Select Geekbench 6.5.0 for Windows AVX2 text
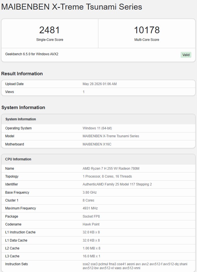The image size is (197, 272). (x=32, y=54)
